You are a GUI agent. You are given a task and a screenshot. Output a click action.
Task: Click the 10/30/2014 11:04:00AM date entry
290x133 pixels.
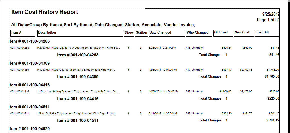[163, 92]
